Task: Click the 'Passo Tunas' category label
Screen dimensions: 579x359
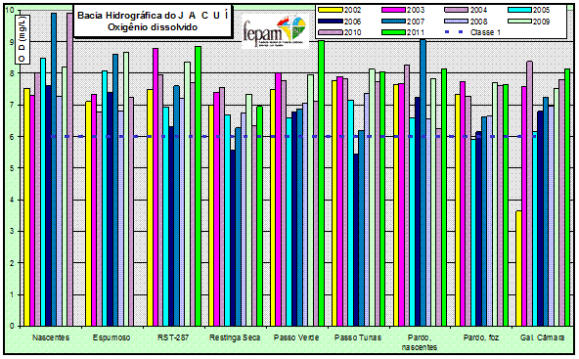Action: [358, 337]
